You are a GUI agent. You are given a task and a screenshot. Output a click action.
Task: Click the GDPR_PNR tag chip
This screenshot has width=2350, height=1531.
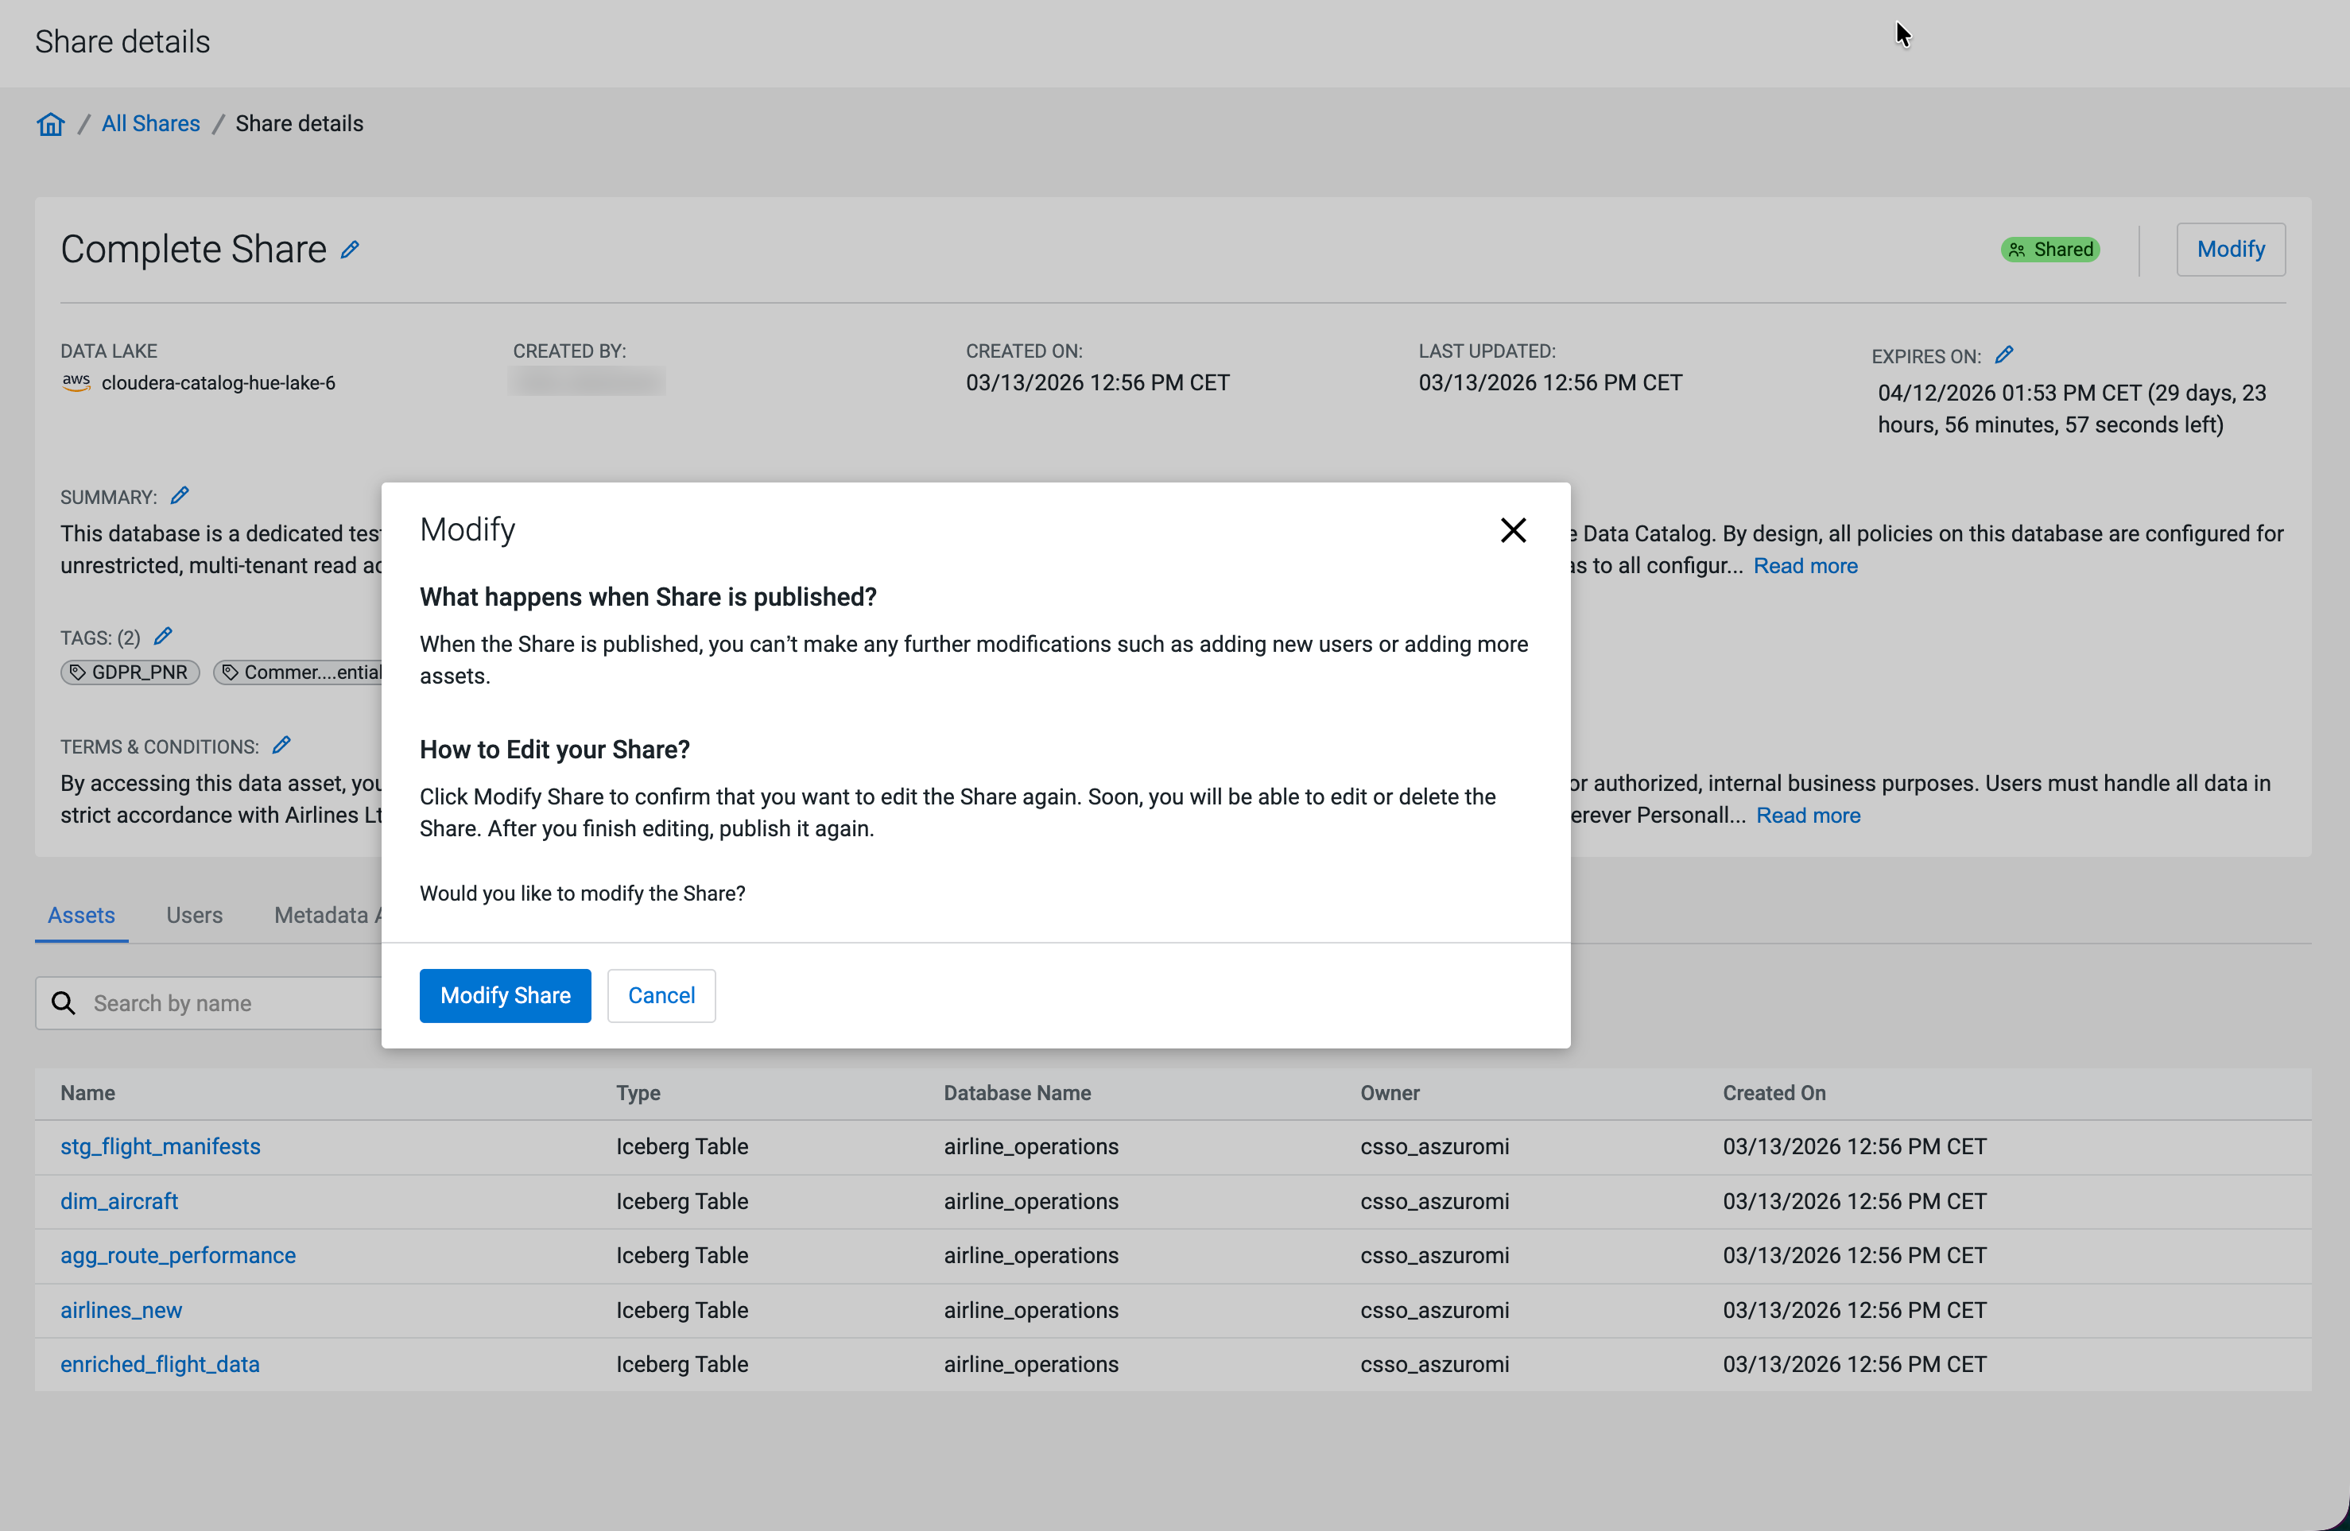(x=130, y=672)
